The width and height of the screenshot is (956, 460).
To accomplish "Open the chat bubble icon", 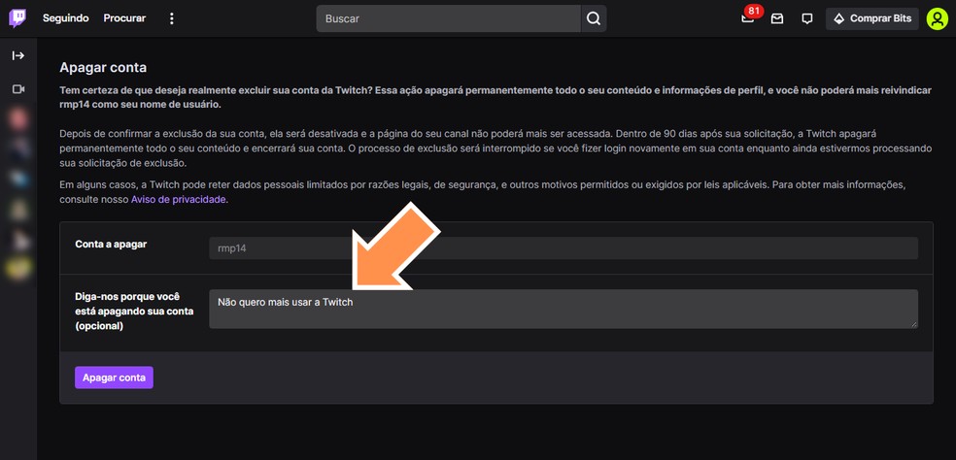I will [807, 18].
